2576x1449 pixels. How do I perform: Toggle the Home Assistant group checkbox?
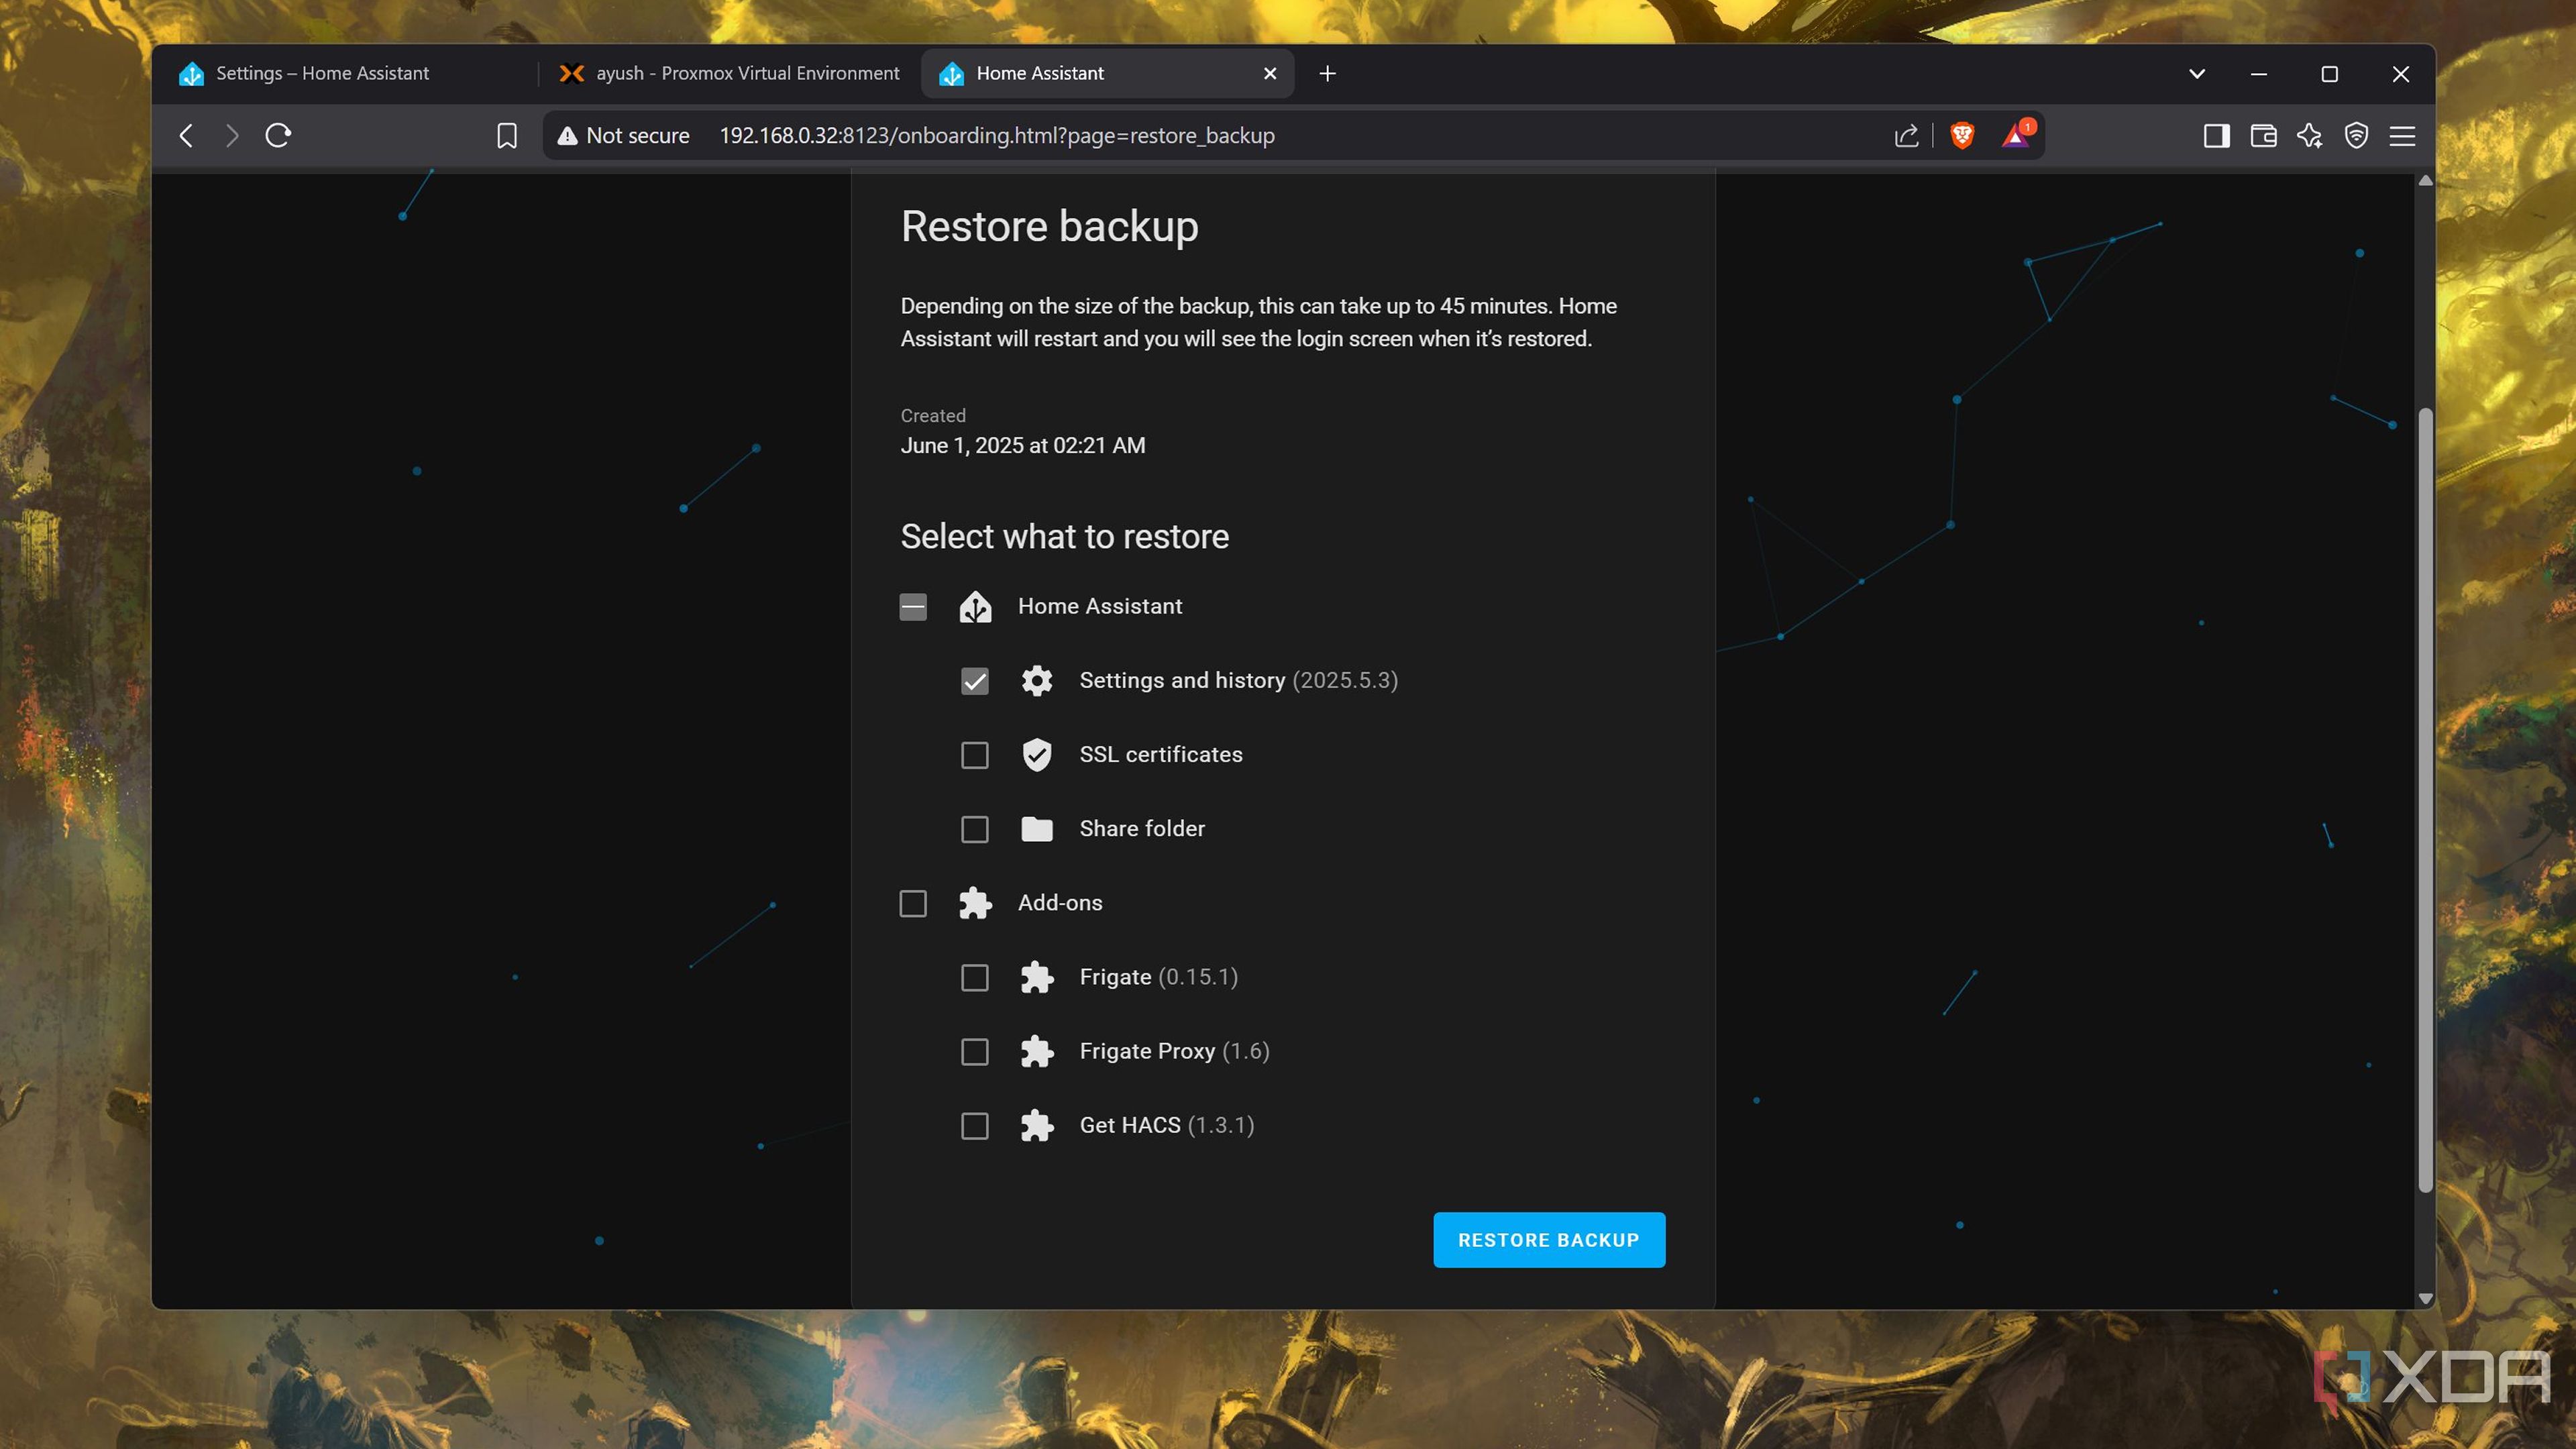click(913, 607)
